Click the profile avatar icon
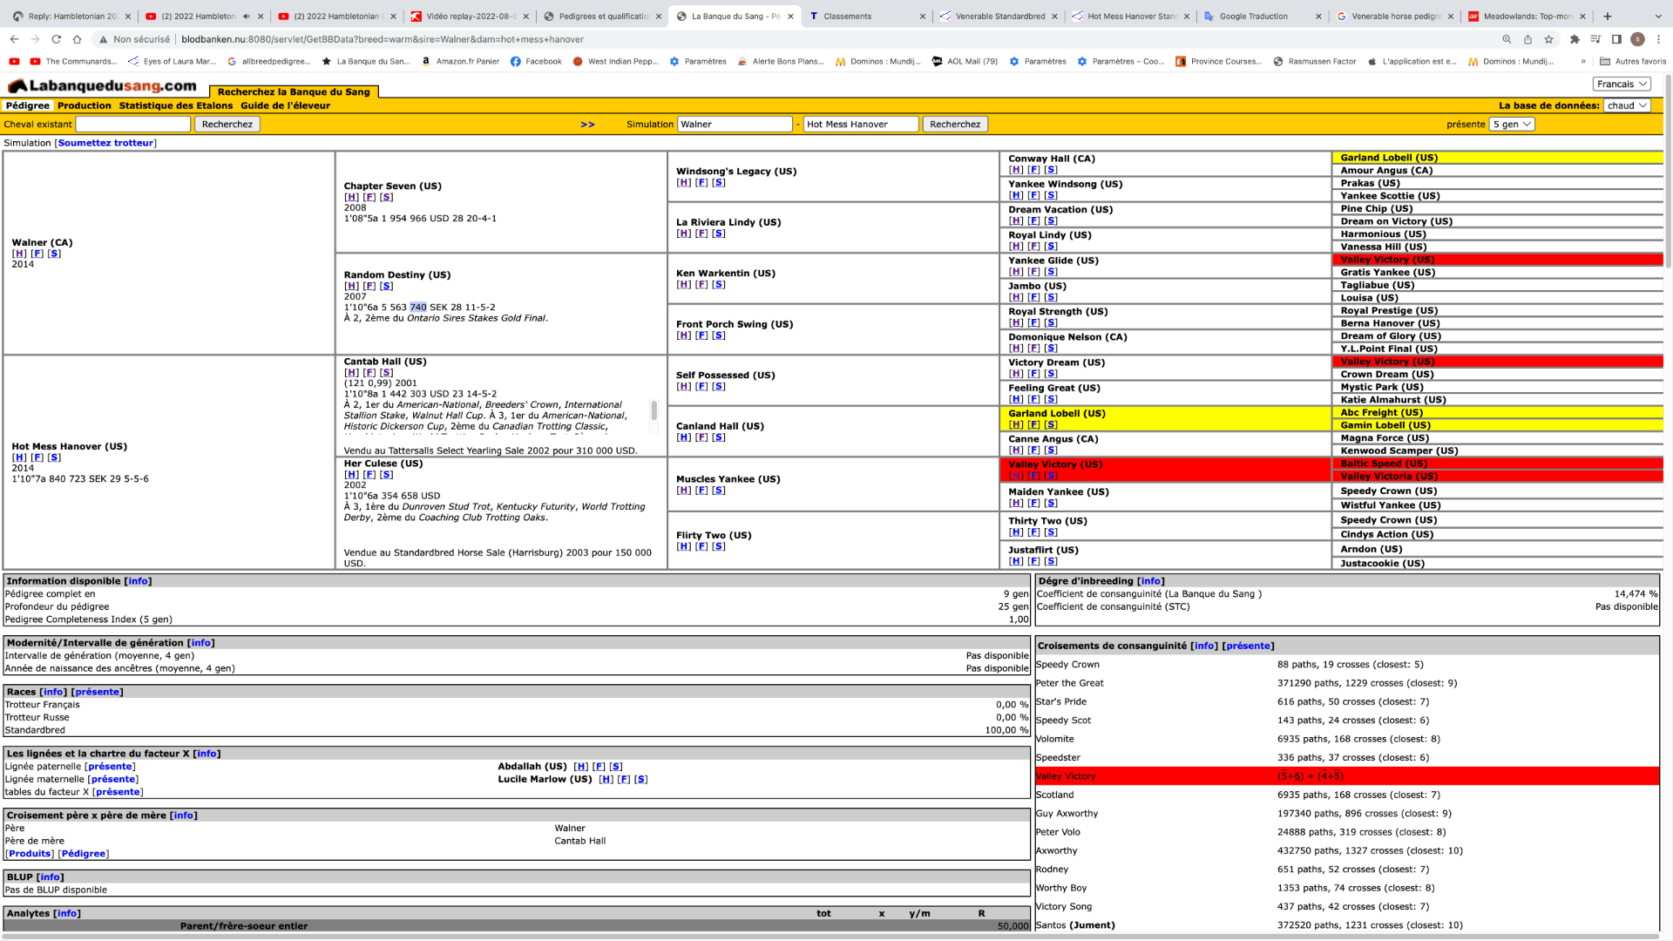The height and width of the screenshot is (941, 1673). (1637, 39)
